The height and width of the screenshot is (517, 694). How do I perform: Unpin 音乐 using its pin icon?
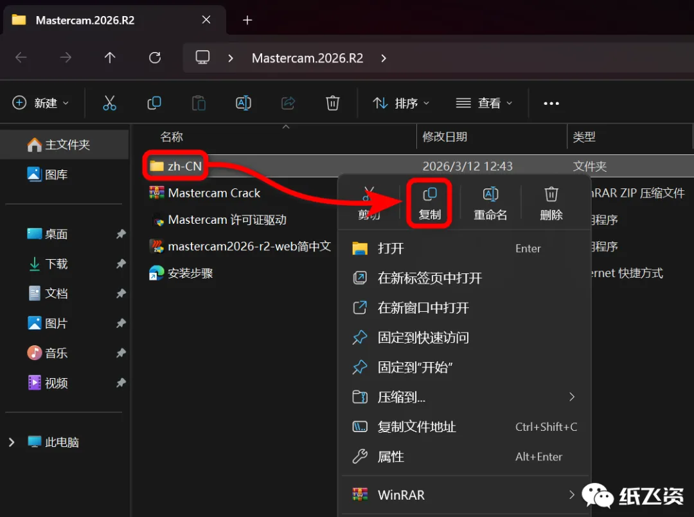pos(121,353)
